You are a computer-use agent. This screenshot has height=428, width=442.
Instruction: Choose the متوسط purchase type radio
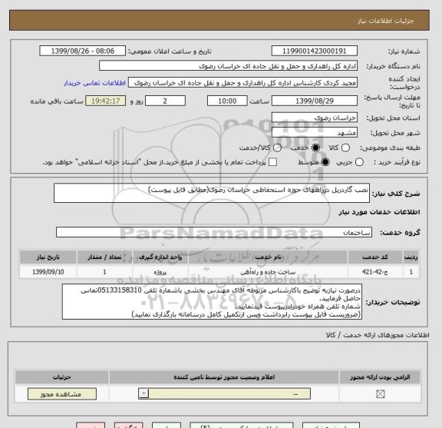[x=325, y=162]
